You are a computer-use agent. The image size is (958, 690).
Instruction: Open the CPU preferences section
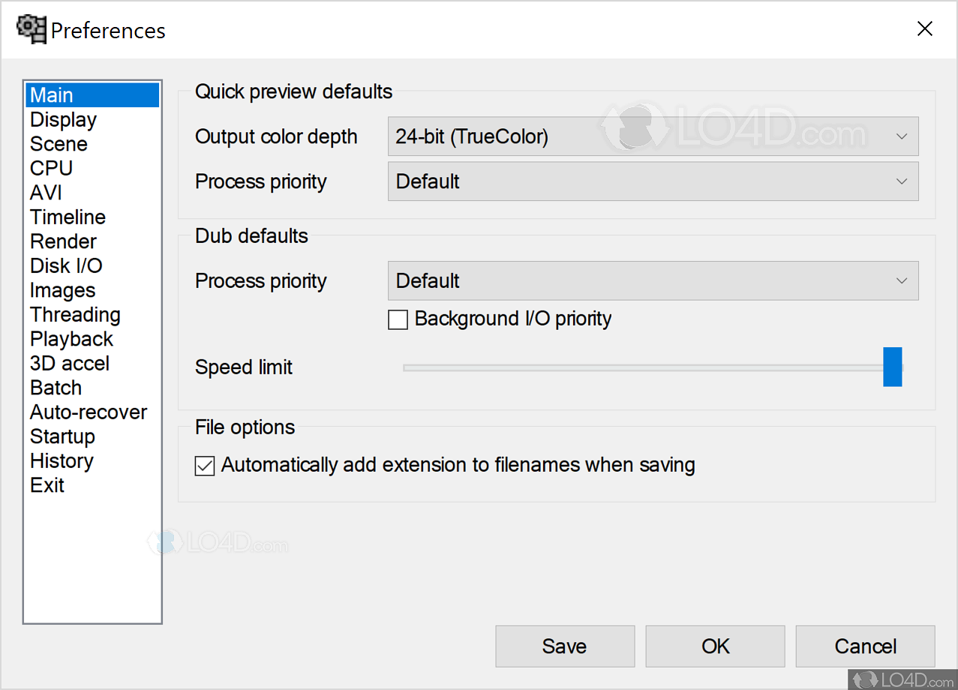[51, 169]
